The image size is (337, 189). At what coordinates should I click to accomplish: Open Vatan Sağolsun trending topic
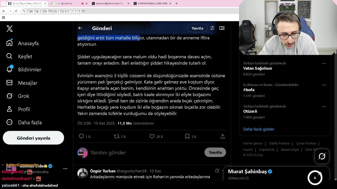257,68
